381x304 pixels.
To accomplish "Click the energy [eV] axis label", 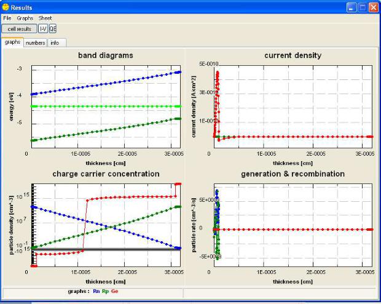I will pyautogui.click(x=11, y=106).
